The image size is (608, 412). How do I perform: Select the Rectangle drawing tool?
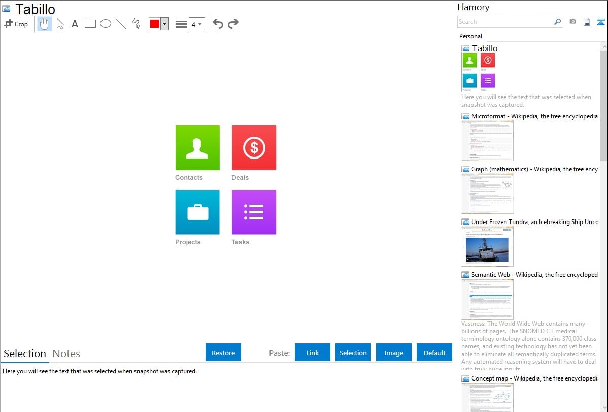(90, 23)
